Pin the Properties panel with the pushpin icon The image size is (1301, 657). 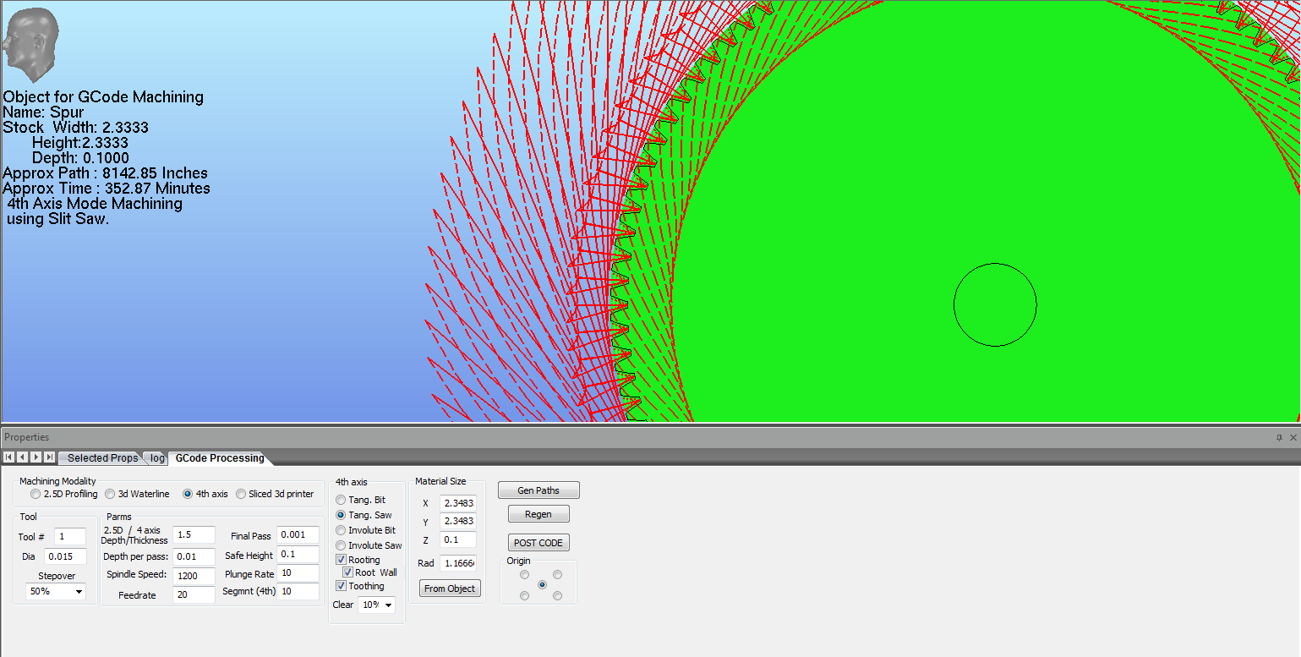tap(1278, 437)
